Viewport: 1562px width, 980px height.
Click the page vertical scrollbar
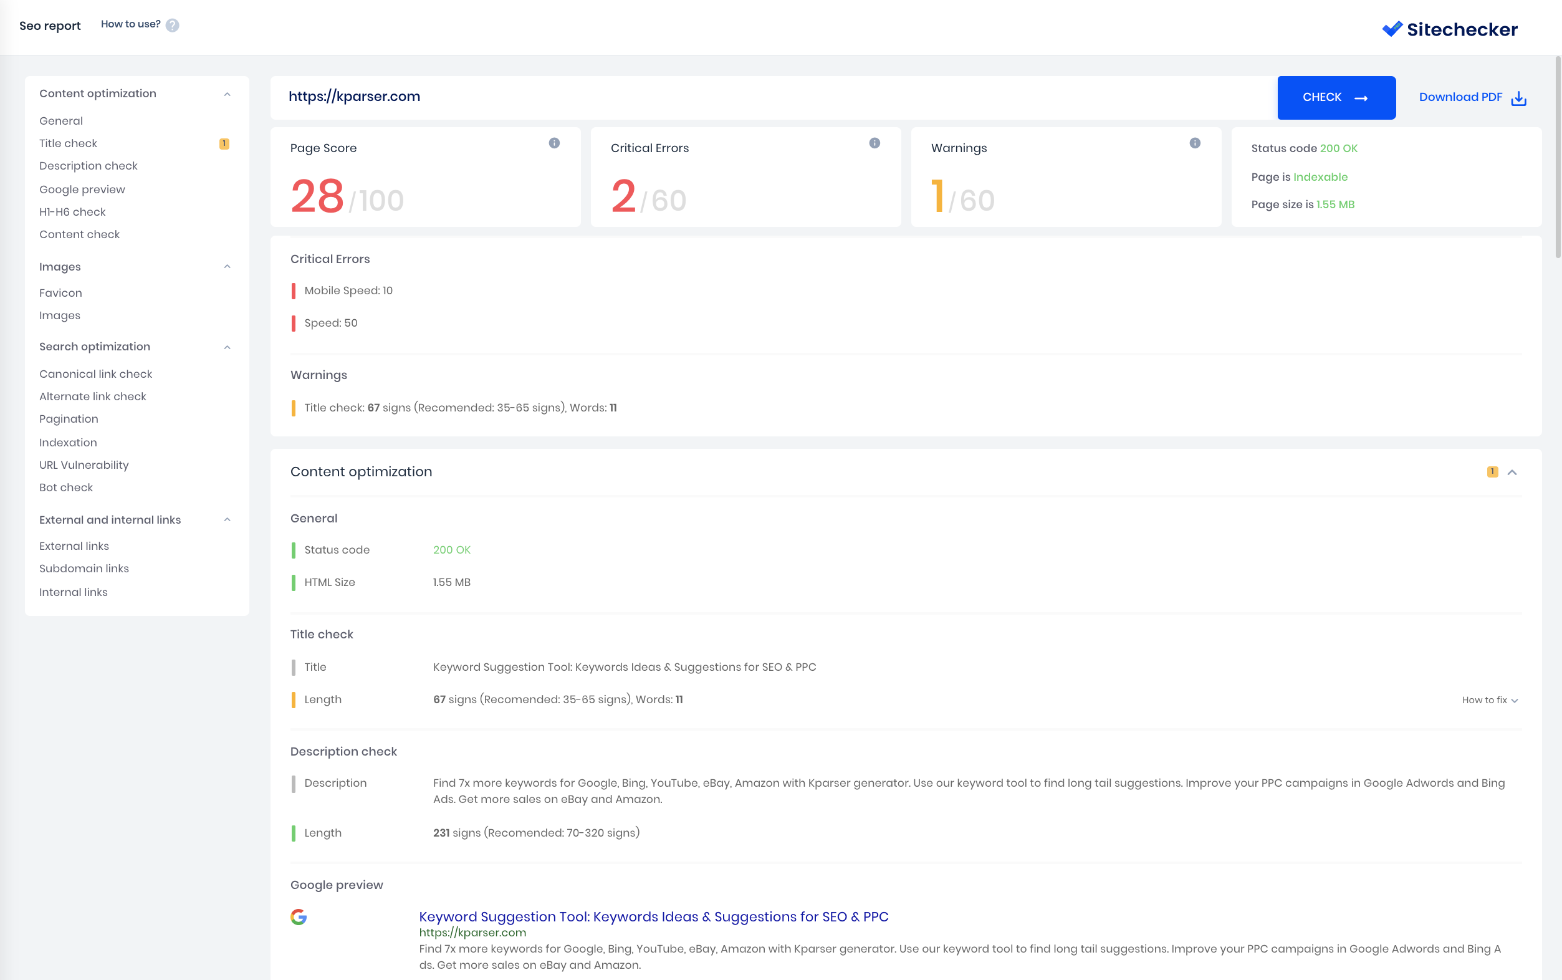[x=1558, y=158]
